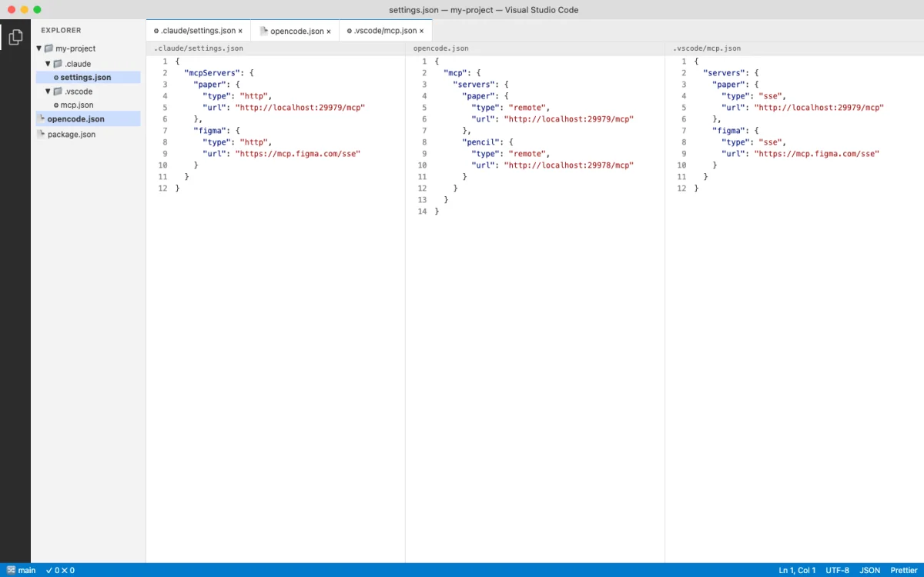The image size is (924, 577).
Task: Select the .vscode folder label
Action: click(79, 92)
